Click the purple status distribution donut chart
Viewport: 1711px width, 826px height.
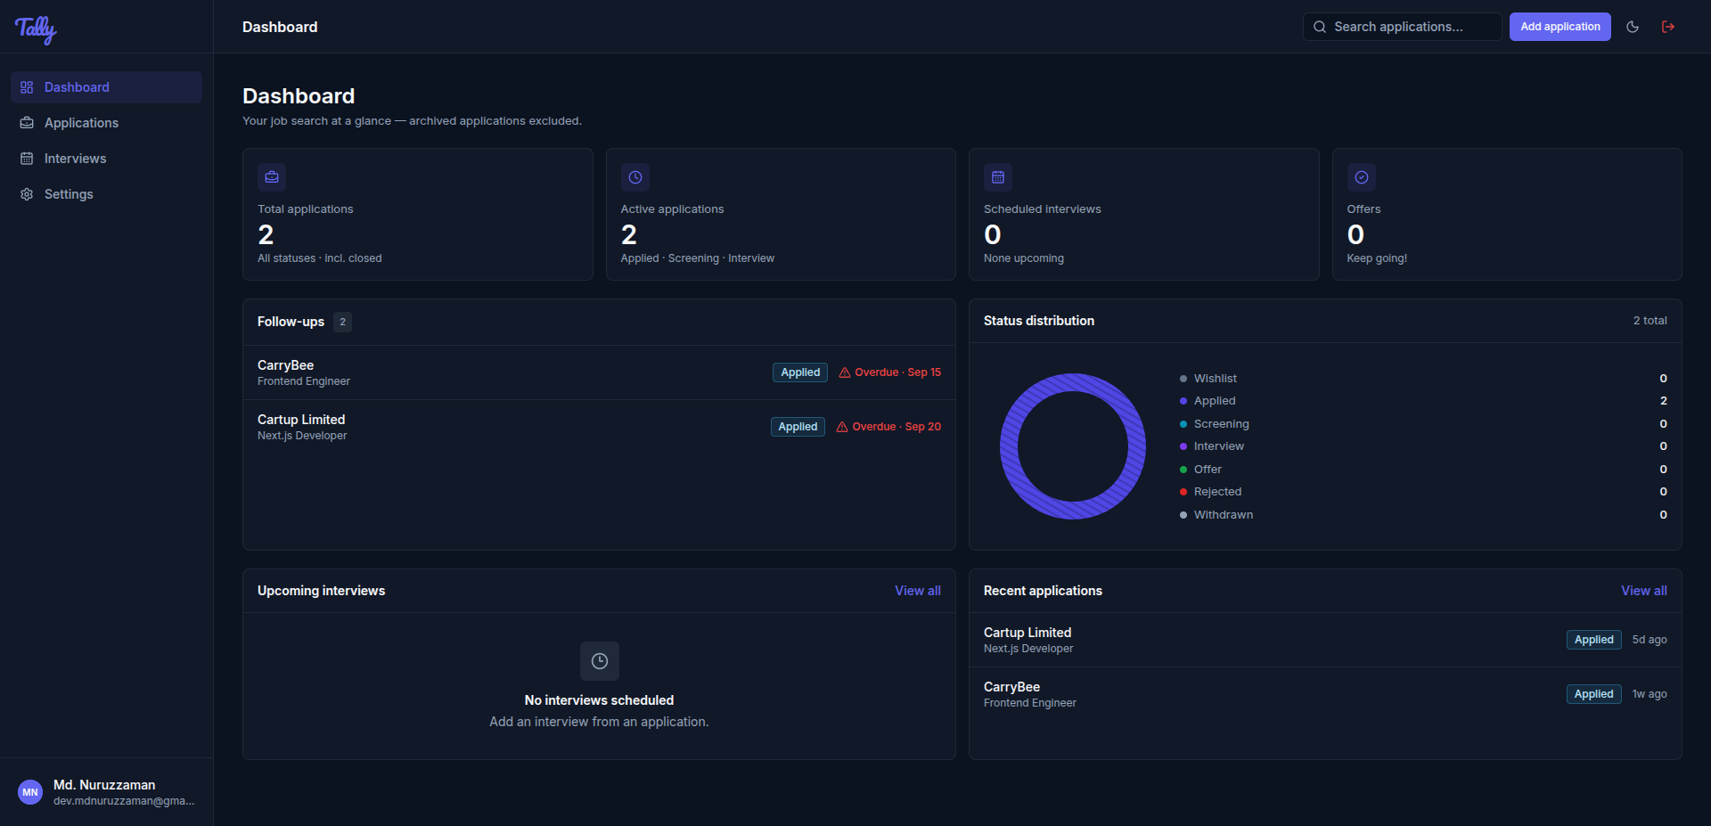pyautogui.click(x=1073, y=446)
